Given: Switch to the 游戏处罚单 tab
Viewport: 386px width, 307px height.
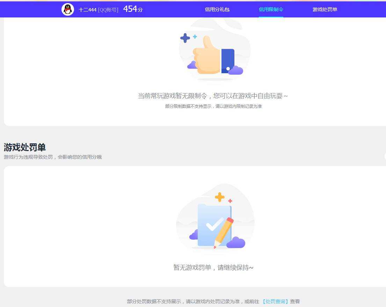Looking at the screenshot, I should pos(325,9).
